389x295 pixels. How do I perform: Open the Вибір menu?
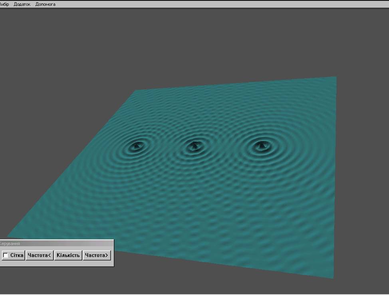[x=4, y=4]
